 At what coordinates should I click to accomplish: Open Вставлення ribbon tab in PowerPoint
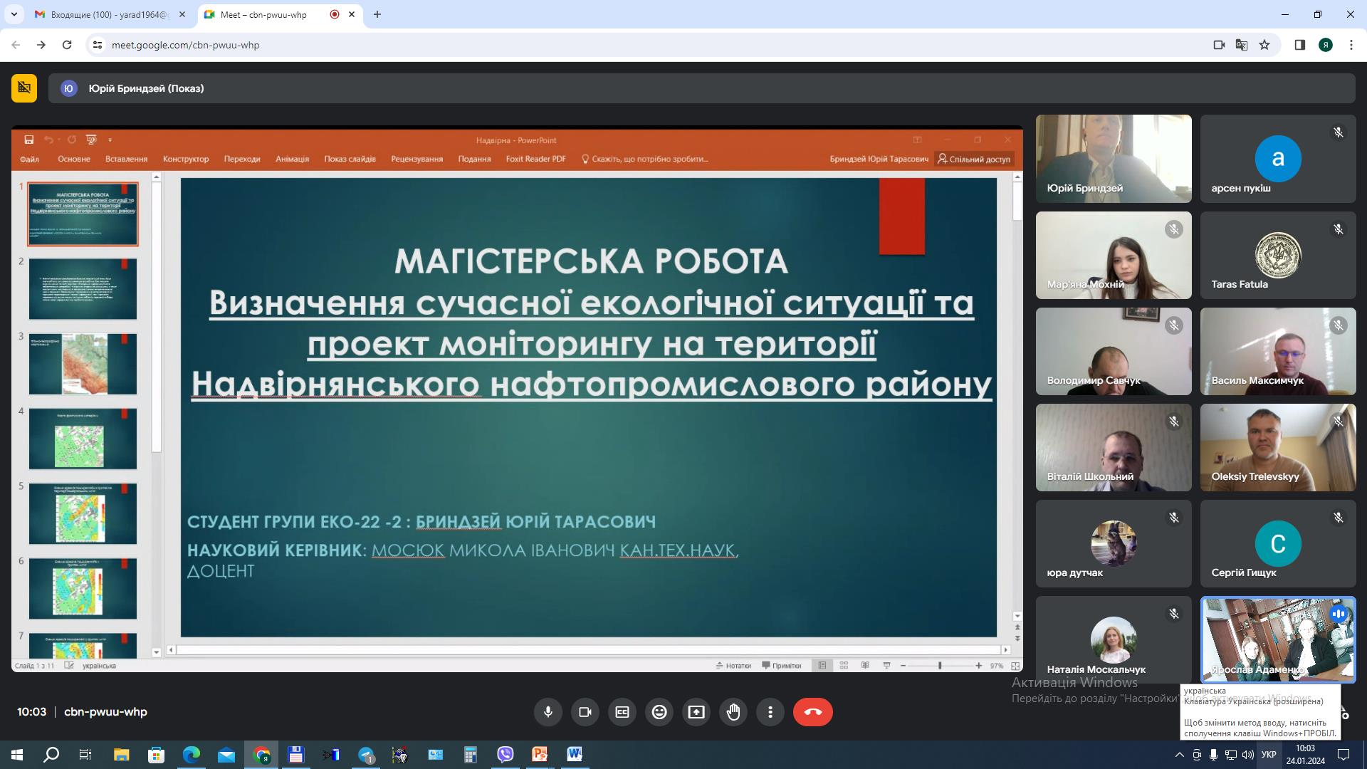[126, 159]
